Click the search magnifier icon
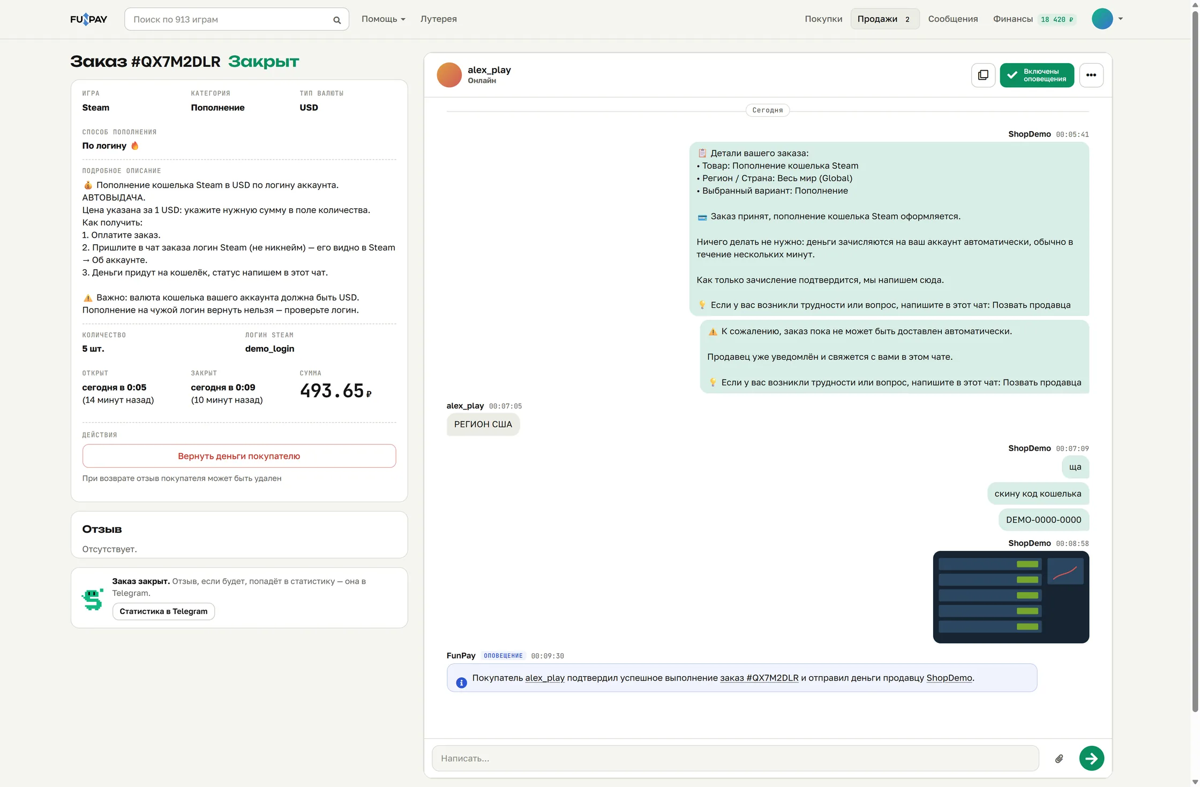The height and width of the screenshot is (787, 1200). pyautogui.click(x=337, y=20)
